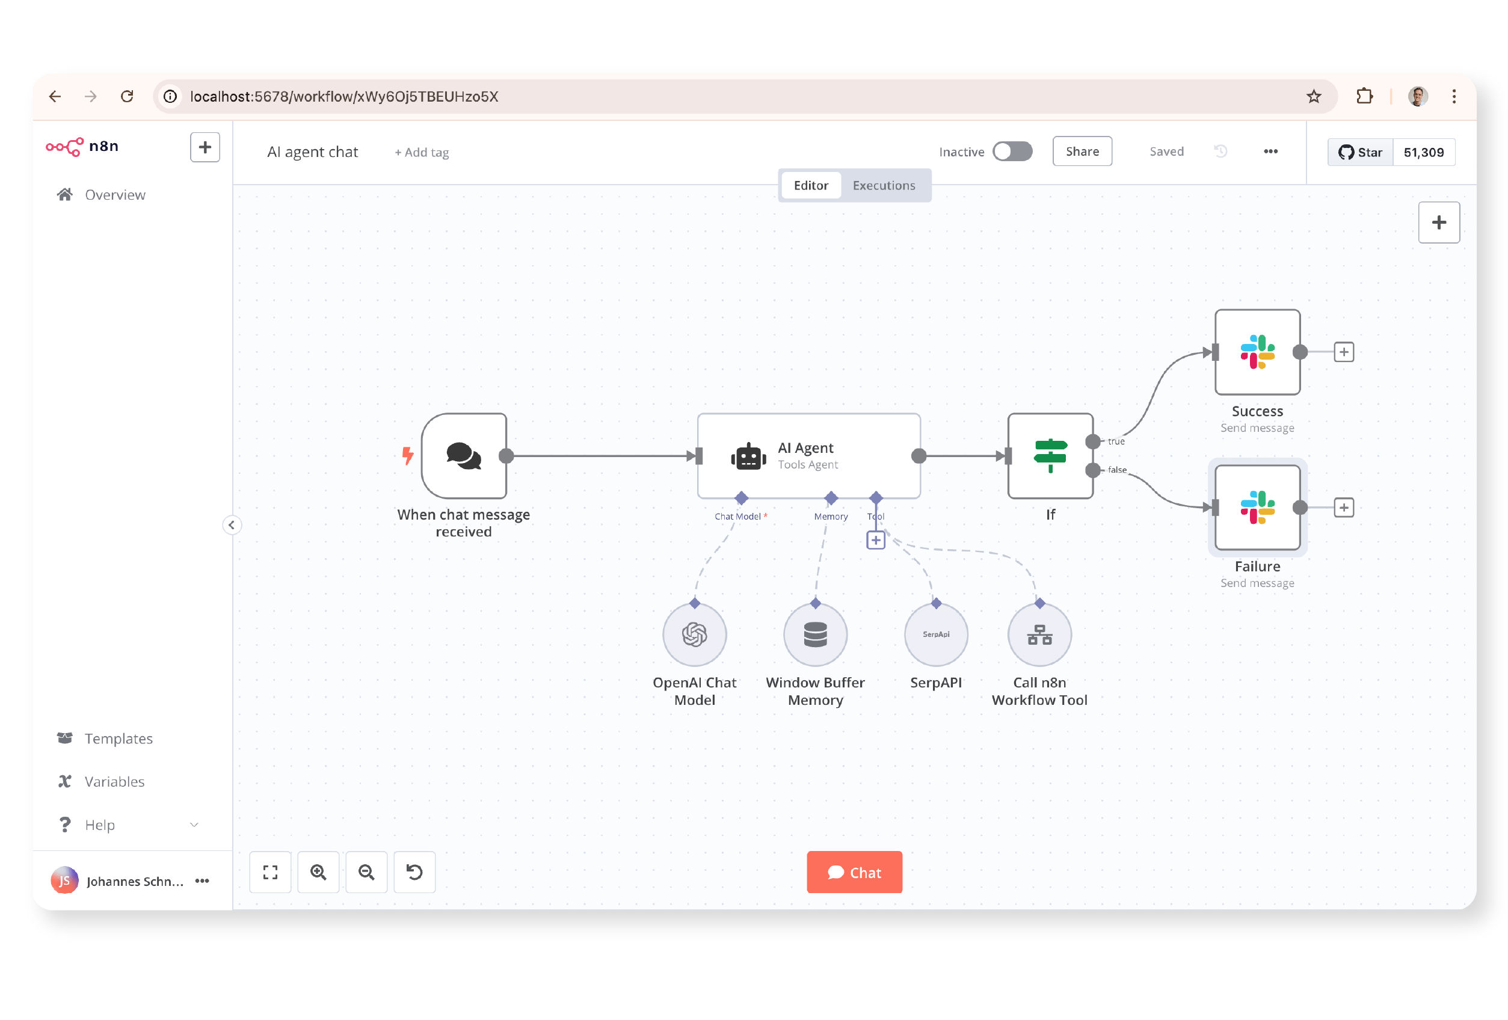1508x1020 pixels.
Task: Open the Call n8n Workflow Tool node
Action: pos(1039,634)
